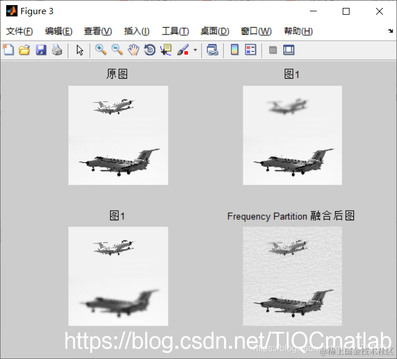This screenshot has height=359, width=397.
Task: Open the 编辑(E) menu
Action: pyautogui.click(x=58, y=31)
